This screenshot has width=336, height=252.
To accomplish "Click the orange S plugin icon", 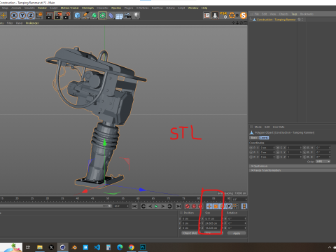I will pyautogui.click(x=244, y=15).
